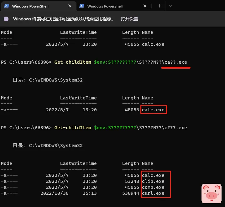Click the command ending in ca??.exe
225x207 pixels.
[121, 62]
